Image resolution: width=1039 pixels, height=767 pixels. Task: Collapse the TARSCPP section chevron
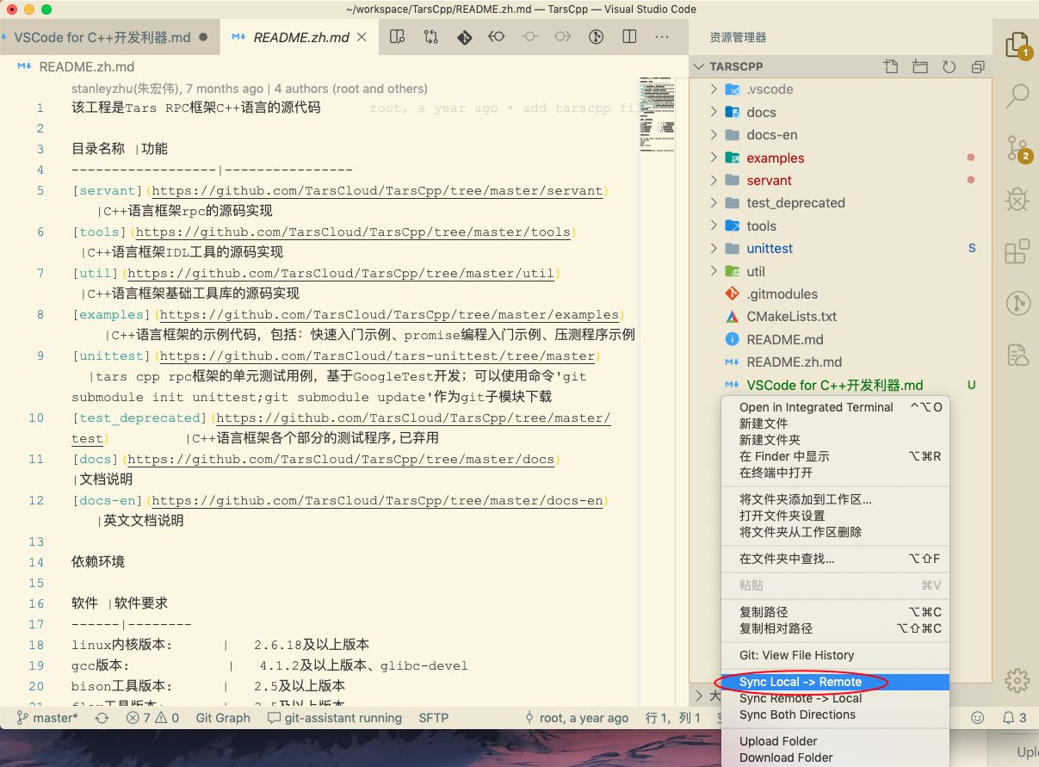698,66
